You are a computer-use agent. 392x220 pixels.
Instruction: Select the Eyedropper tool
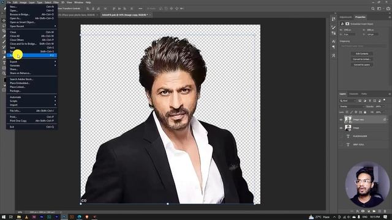tap(4, 37)
